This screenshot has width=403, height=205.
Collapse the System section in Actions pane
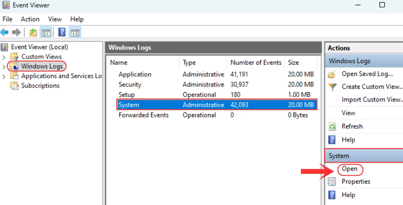[x=364, y=156]
